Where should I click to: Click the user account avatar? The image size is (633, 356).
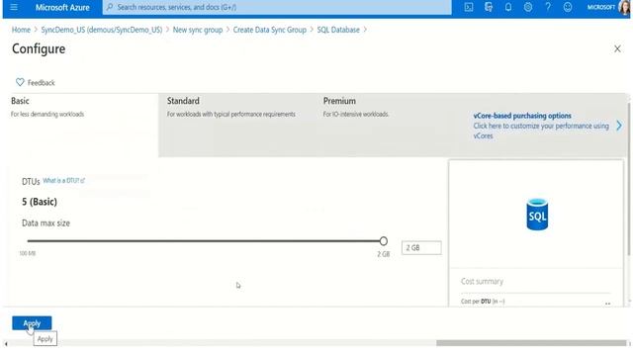[x=624, y=7]
